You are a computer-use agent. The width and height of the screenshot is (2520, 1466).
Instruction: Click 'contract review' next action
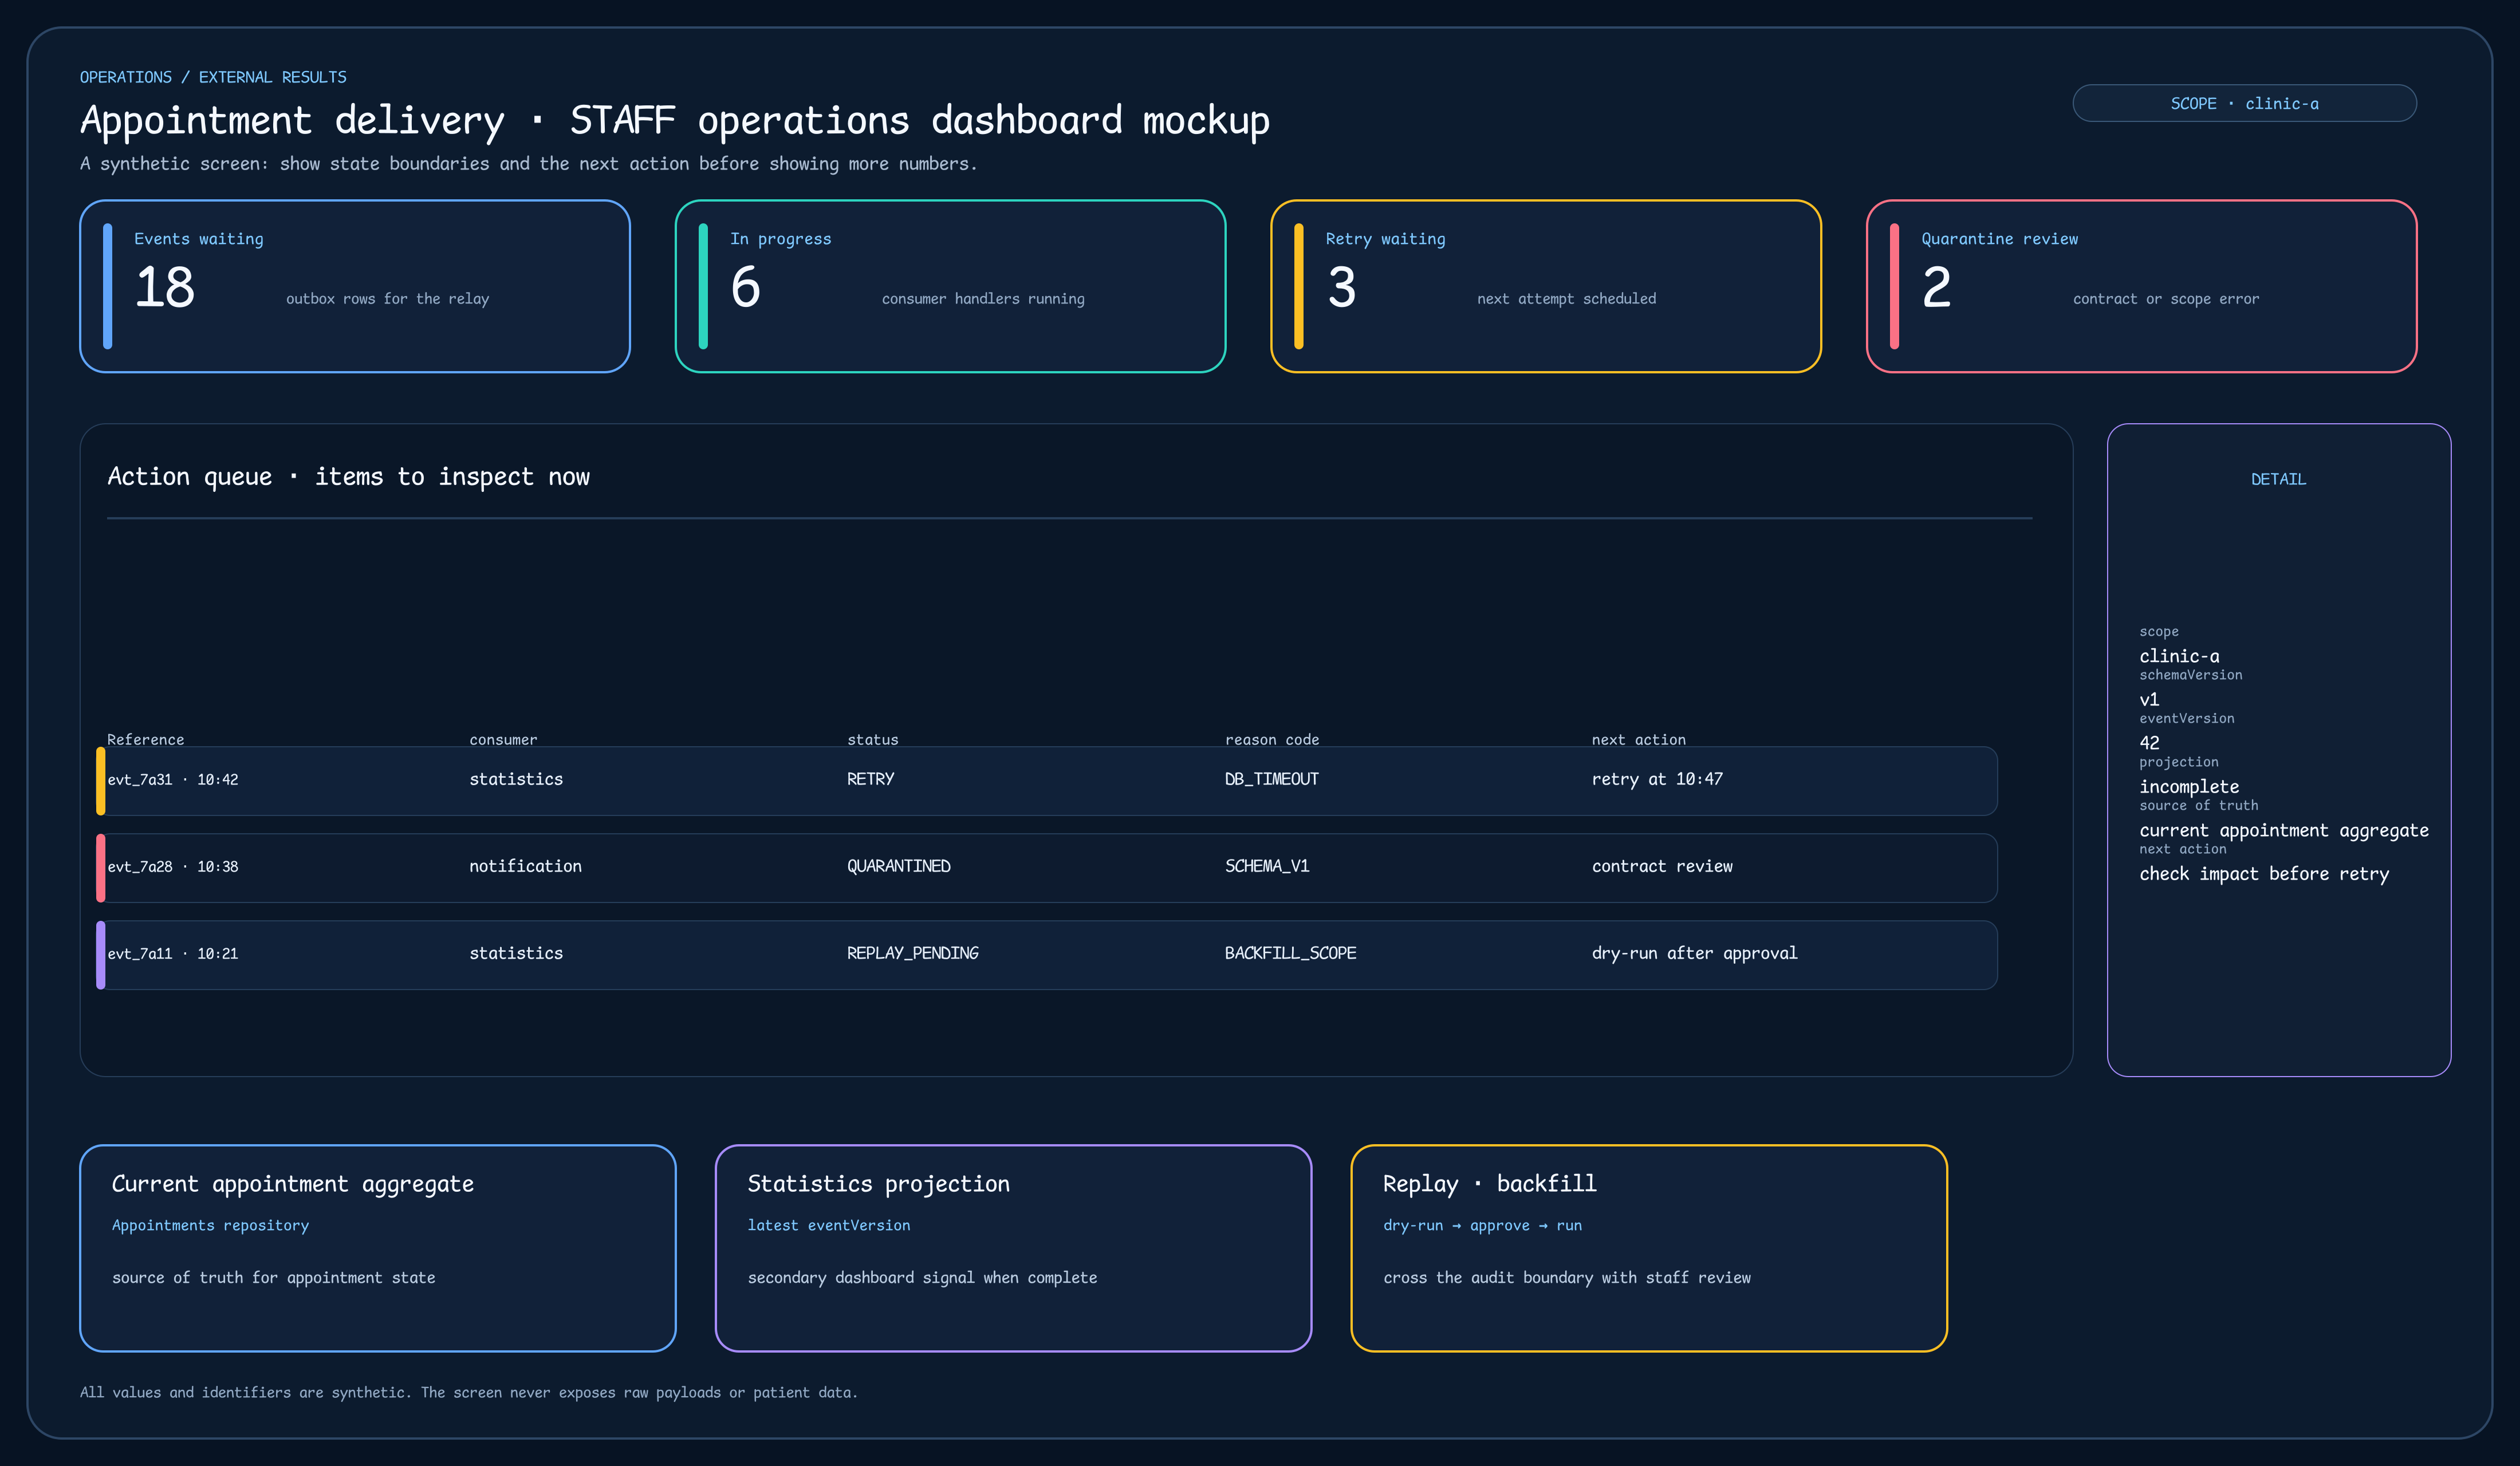[1663, 866]
